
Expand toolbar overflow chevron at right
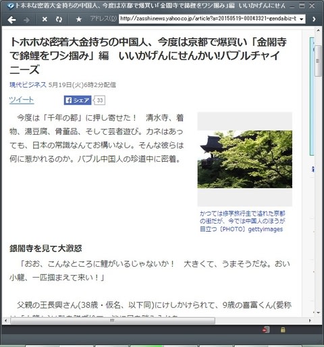tap(314, 20)
